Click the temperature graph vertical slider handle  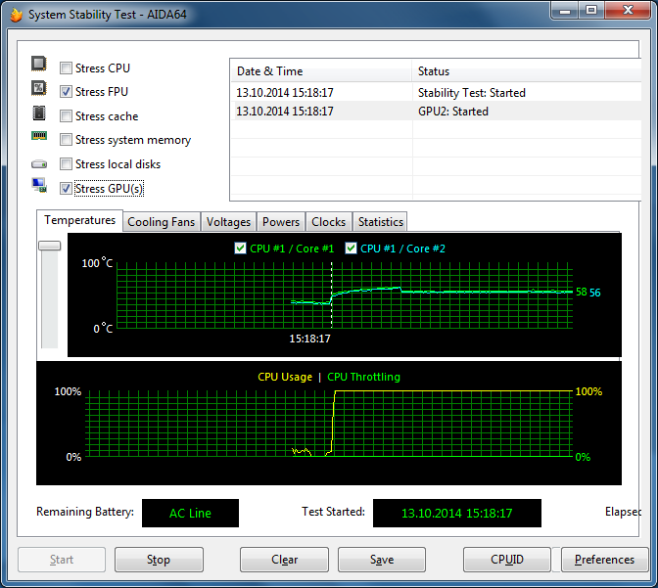(50, 246)
